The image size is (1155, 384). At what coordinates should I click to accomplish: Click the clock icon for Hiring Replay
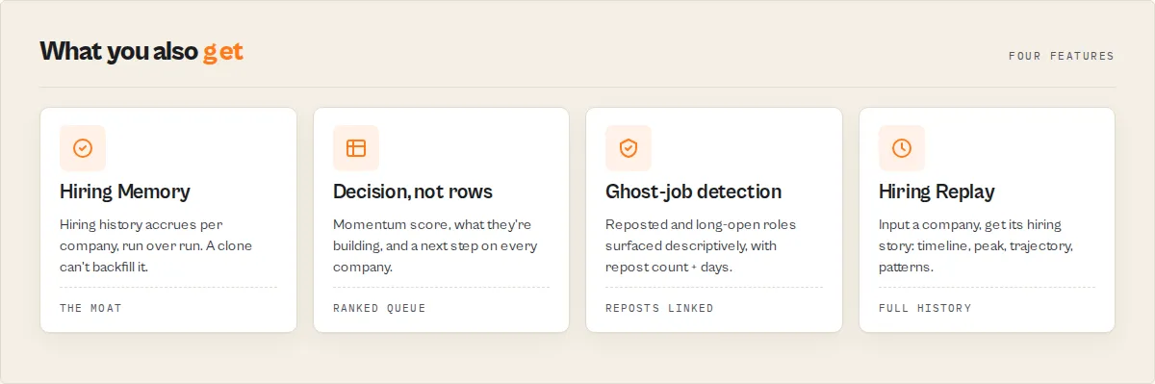pyautogui.click(x=902, y=148)
